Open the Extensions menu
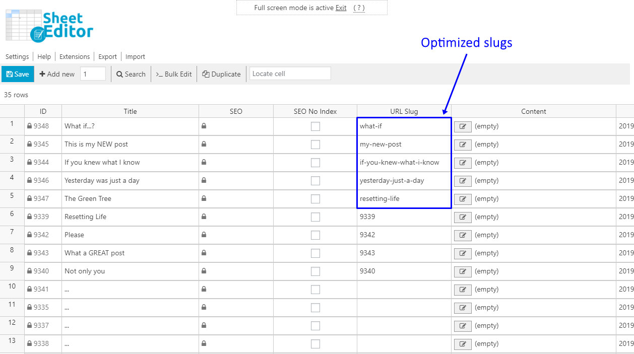634x354 pixels. 75,57
